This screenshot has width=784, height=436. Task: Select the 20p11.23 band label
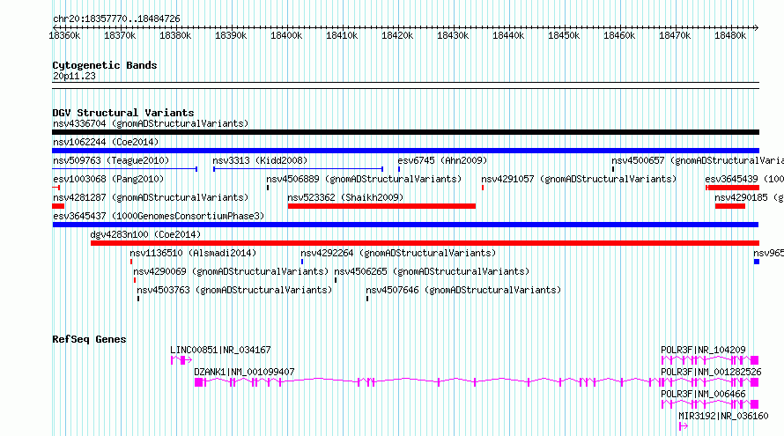74,76
